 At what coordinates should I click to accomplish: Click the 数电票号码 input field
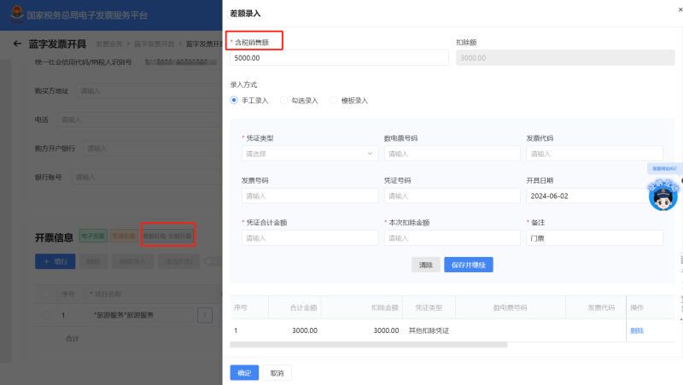[452, 154]
